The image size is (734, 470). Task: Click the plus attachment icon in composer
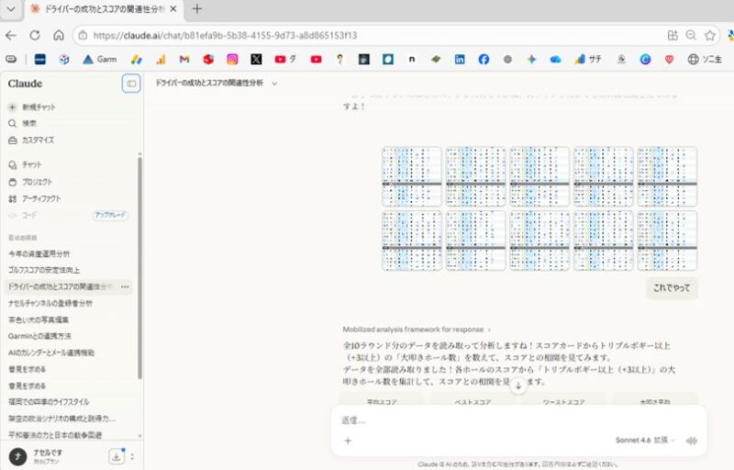[x=348, y=441]
